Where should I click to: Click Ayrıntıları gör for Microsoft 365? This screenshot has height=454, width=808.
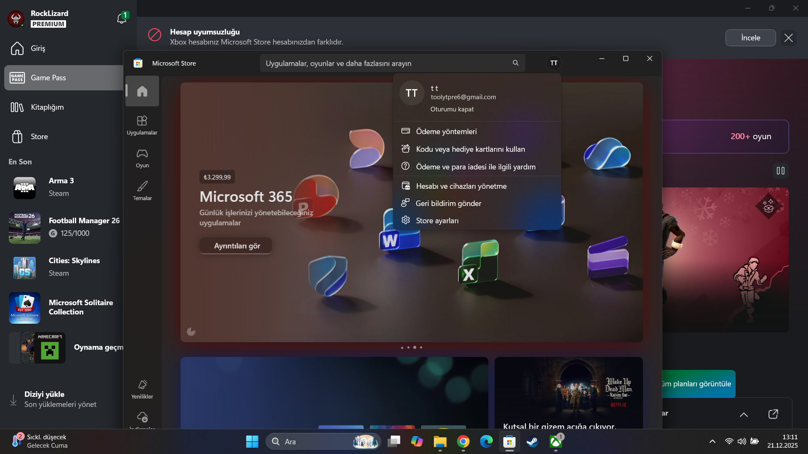tap(236, 246)
